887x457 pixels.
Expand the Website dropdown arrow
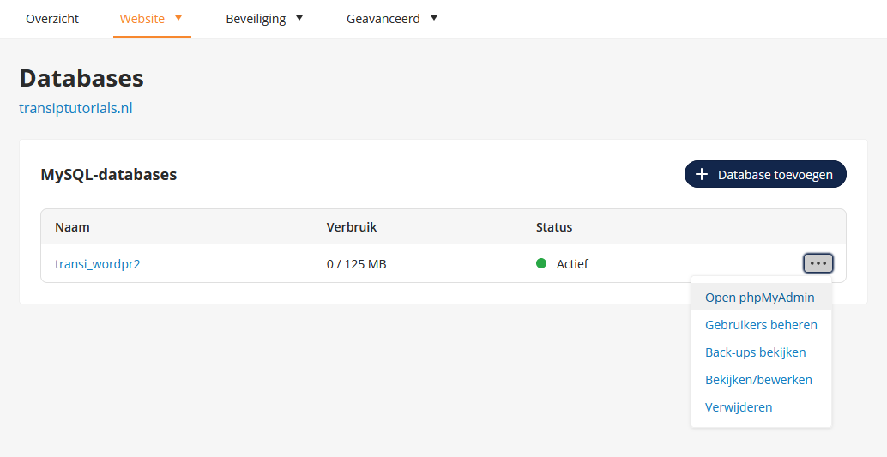pyautogui.click(x=178, y=18)
